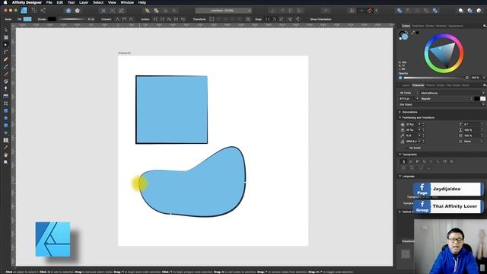487x274 pixels.
Task: Open the Help menu
Action: [x=142, y=2]
